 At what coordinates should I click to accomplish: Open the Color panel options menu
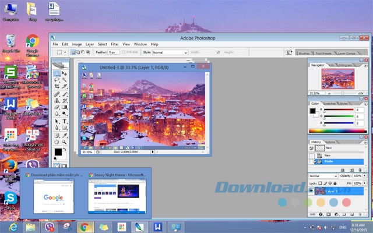(365, 104)
